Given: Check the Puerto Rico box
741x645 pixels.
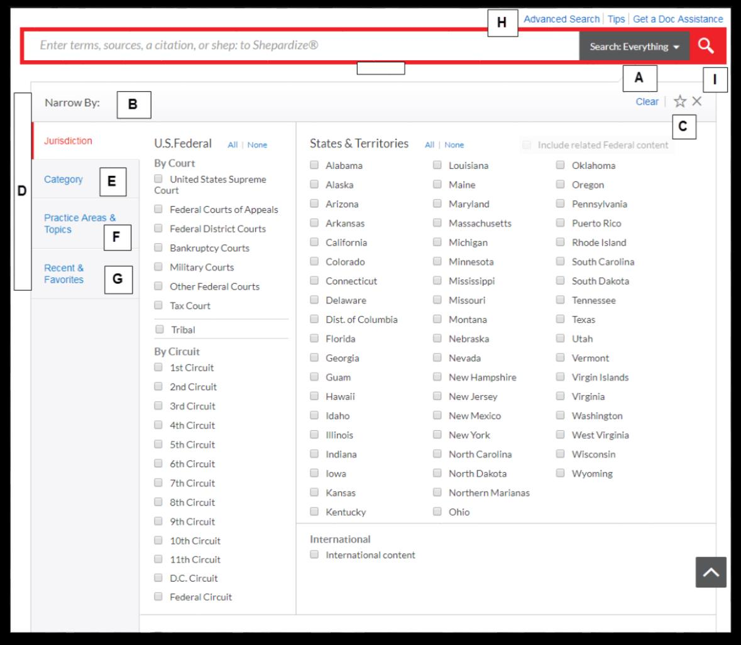Looking at the screenshot, I should pyautogui.click(x=561, y=222).
